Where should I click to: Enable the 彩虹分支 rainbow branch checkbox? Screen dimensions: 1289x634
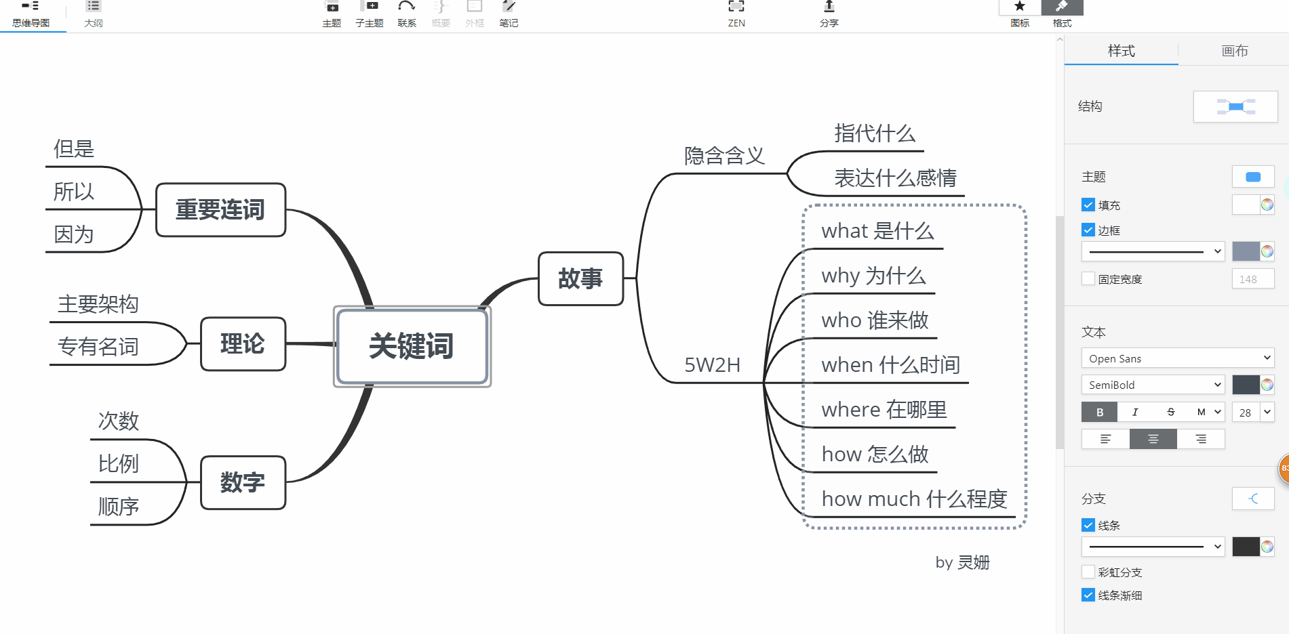pyautogui.click(x=1088, y=572)
